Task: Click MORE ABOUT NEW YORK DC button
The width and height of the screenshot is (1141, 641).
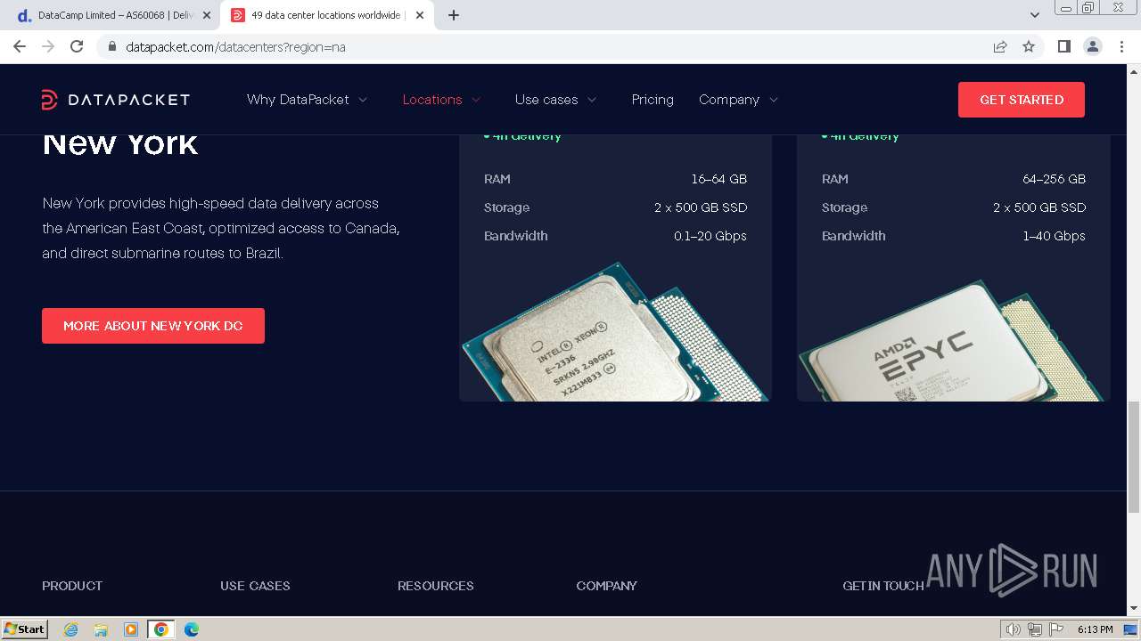Action: pos(153,326)
